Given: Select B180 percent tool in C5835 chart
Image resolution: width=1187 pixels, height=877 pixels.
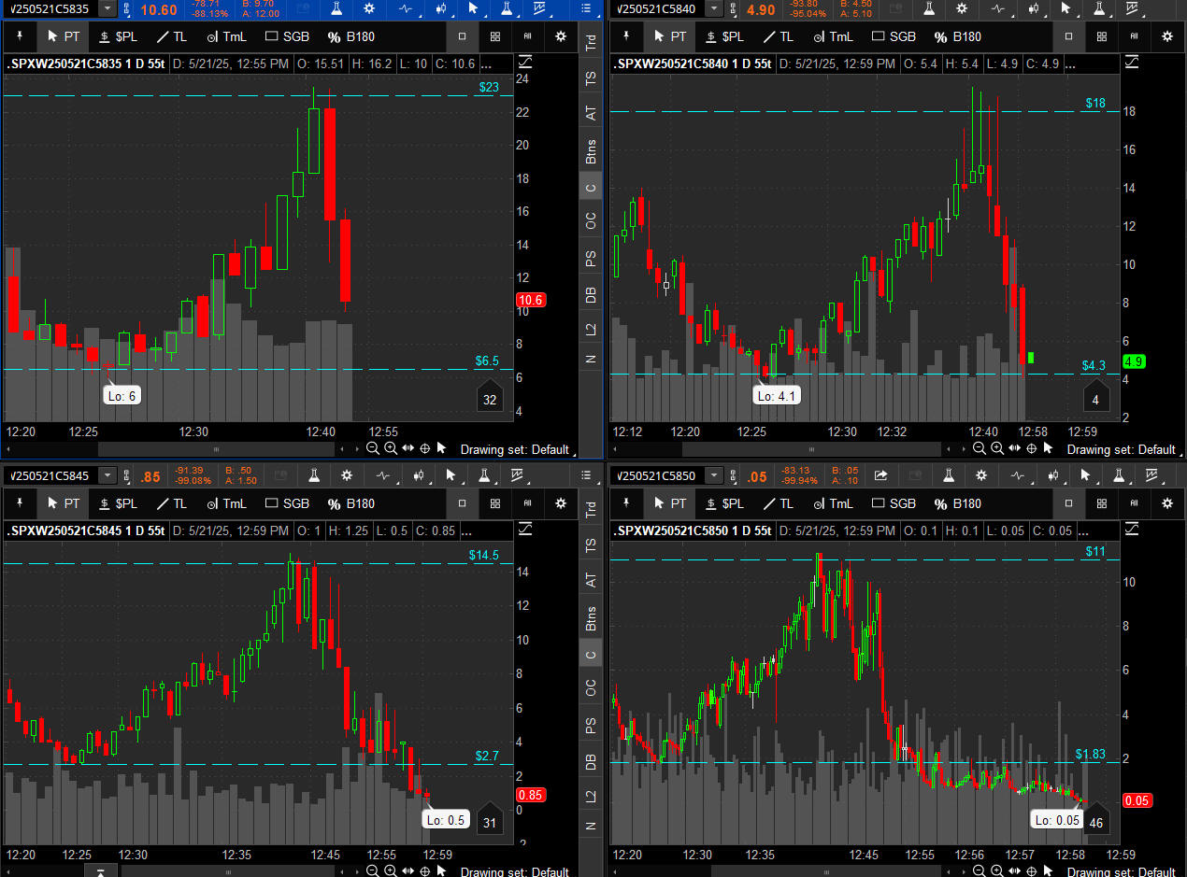Looking at the screenshot, I should [x=352, y=36].
